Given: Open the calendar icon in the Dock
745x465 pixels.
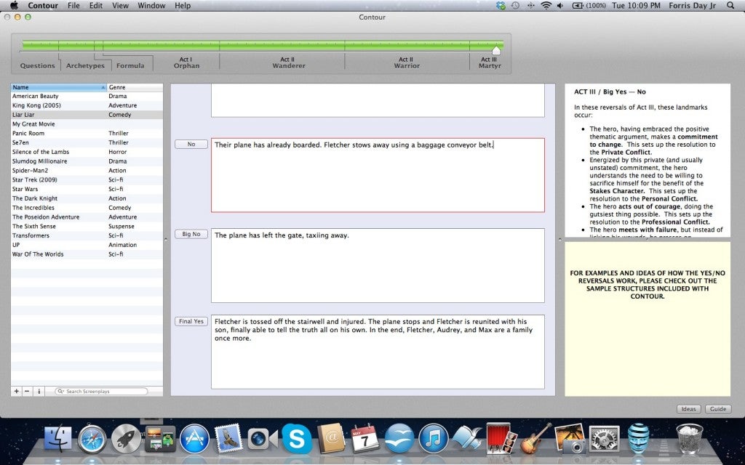Looking at the screenshot, I should [365, 438].
